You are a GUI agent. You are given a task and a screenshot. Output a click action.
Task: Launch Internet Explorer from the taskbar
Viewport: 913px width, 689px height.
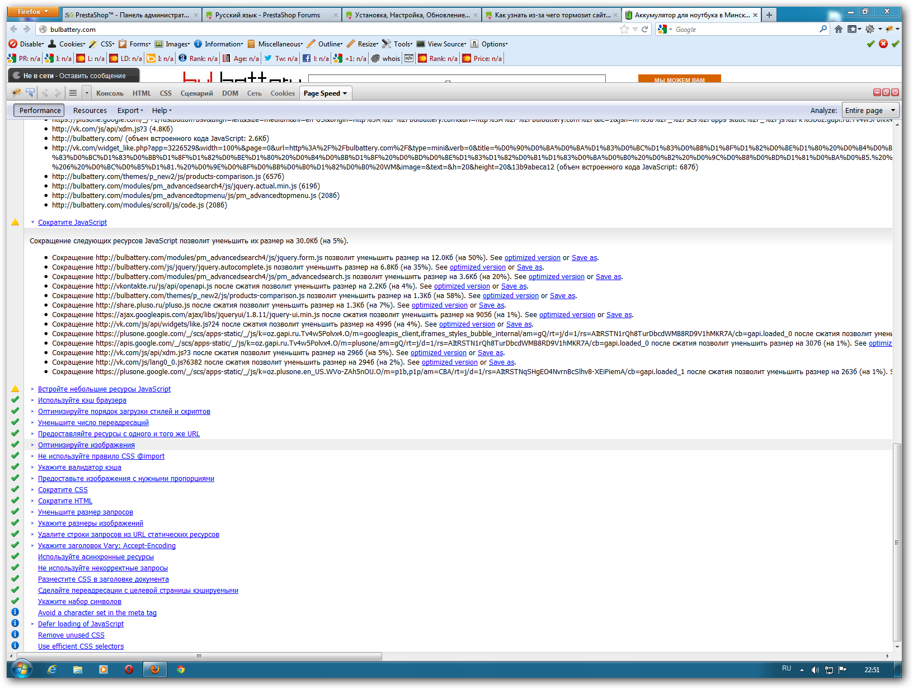[52, 669]
